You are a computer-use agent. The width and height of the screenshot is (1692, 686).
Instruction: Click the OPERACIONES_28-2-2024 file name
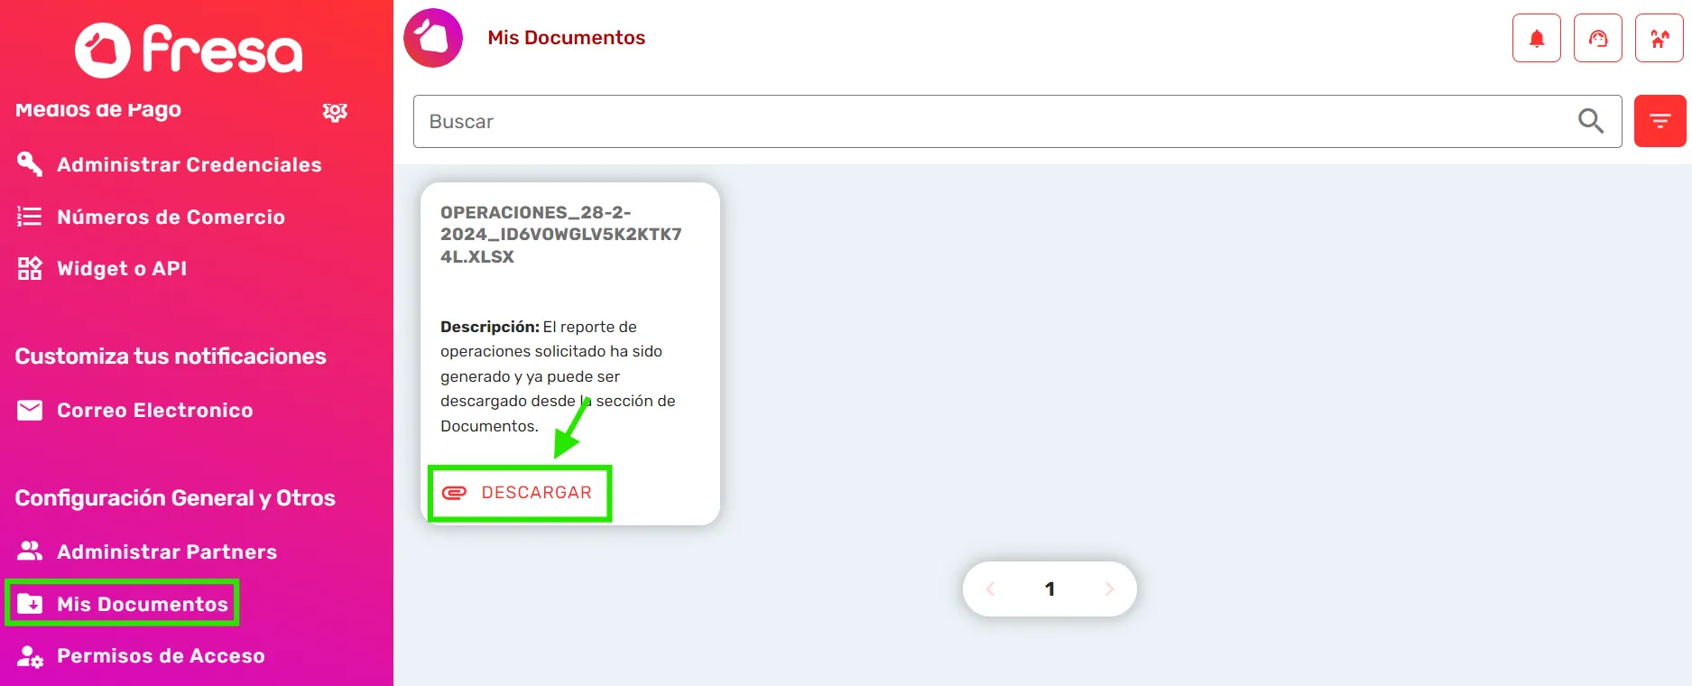coord(561,235)
